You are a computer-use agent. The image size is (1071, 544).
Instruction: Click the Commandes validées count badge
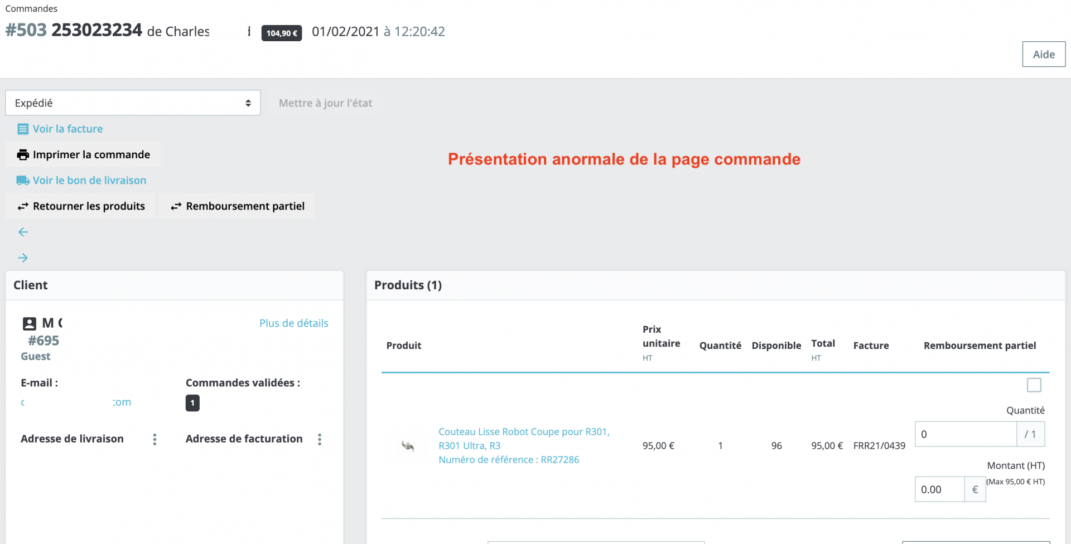[x=192, y=403]
